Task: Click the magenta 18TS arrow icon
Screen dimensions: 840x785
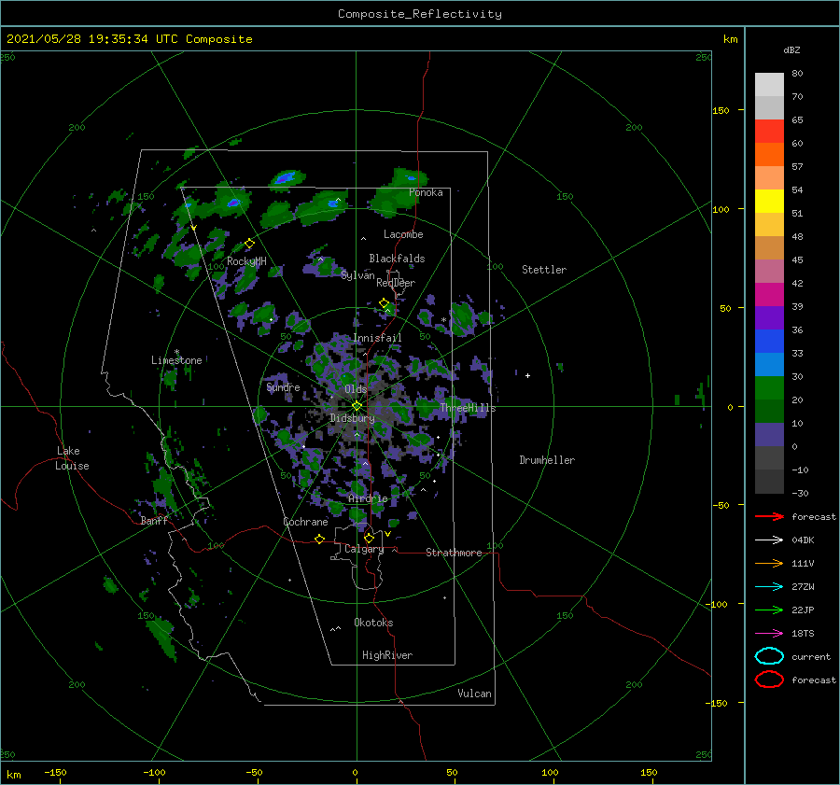Action: [769, 634]
